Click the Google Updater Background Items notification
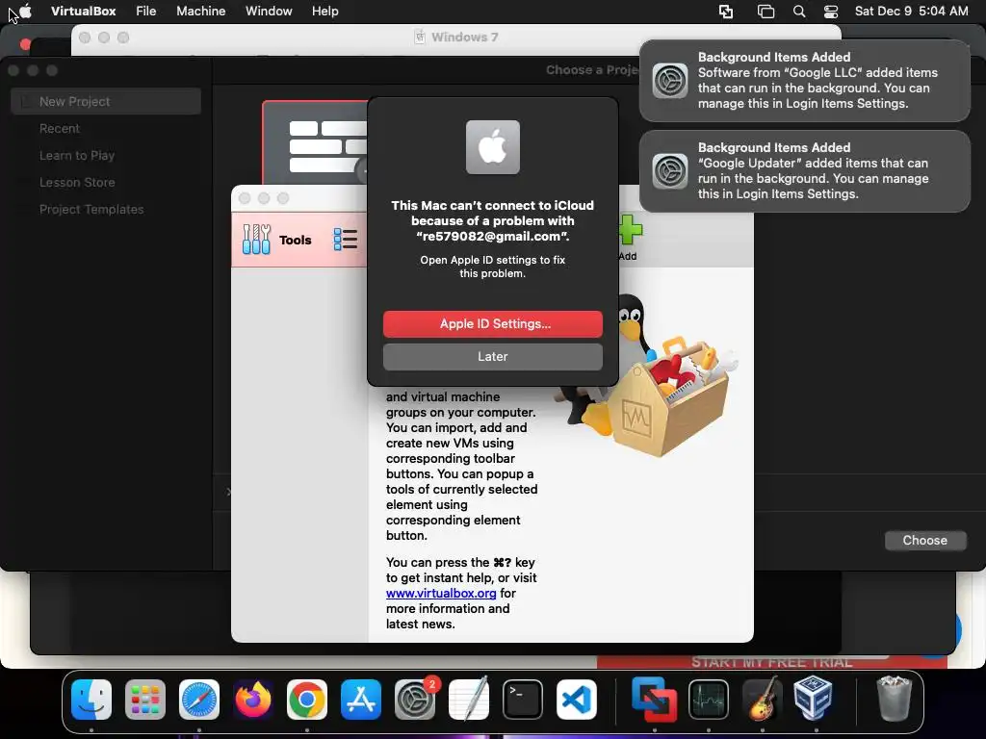The height and width of the screenshot is (739, 986). click(x=805, y=171)
